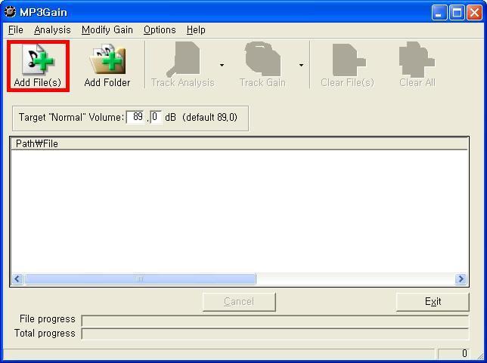
Task: Click the Path\File column header
Action: [x=239, y=143]
